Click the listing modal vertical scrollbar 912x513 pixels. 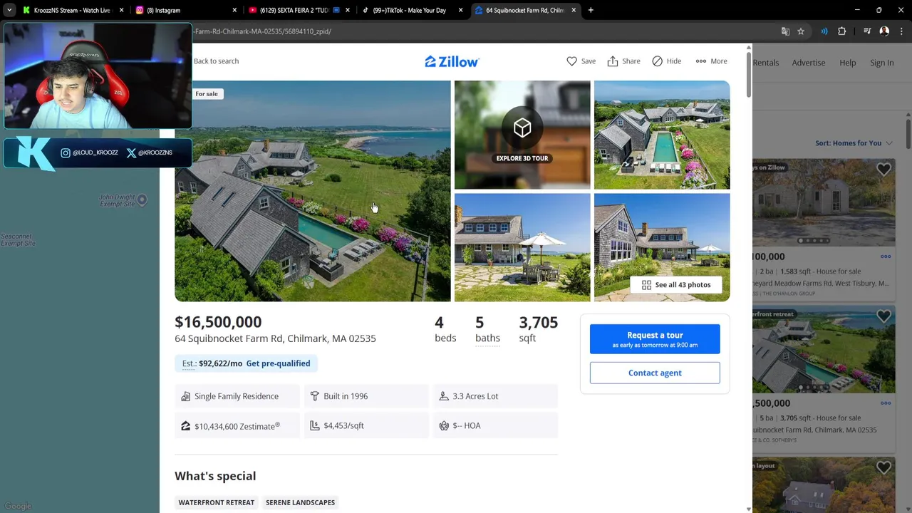pos(748,73)
